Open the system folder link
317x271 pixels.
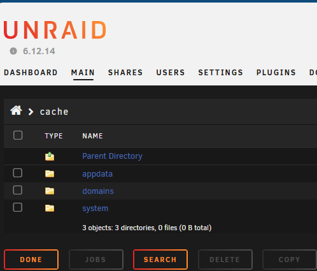[95, 209]
